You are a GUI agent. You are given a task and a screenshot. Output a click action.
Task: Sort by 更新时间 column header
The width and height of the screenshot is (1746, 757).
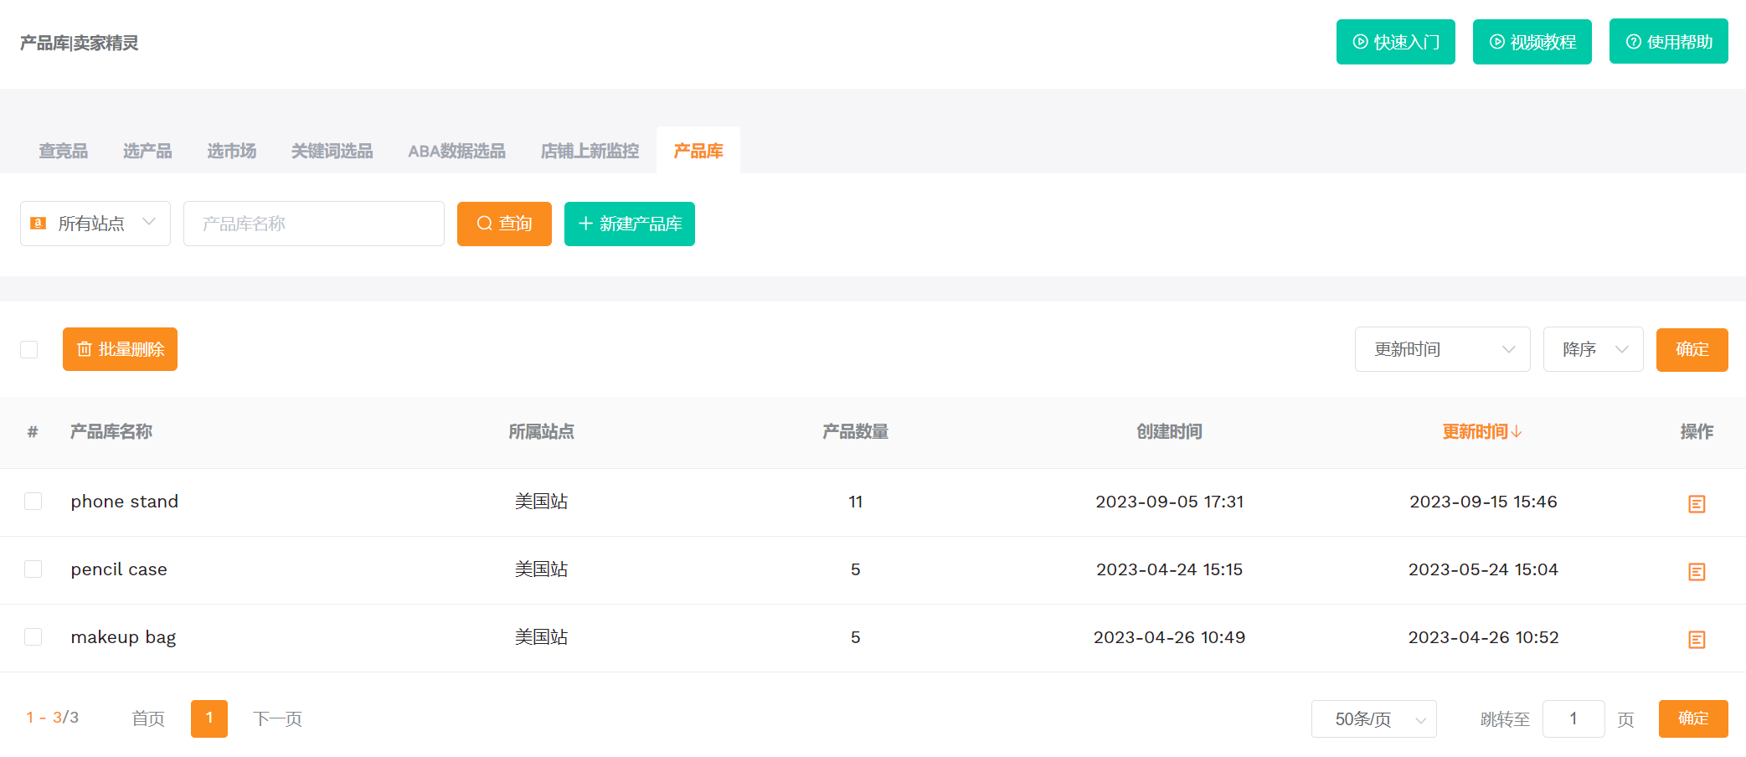(1481, 431)
